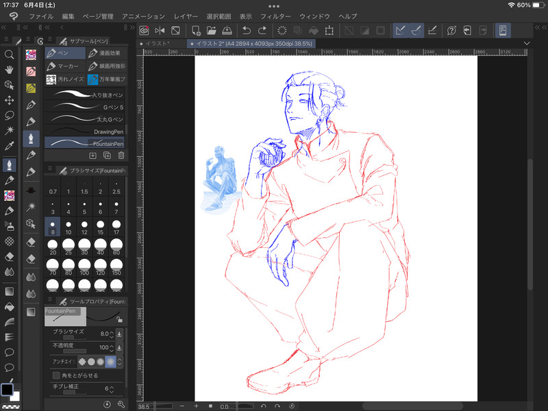Select the Move layer arrows tool
The image size is (548, 411).
[9, 100]
